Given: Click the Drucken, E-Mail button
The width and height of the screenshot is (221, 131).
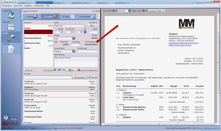Looking at the screenshot, I should 156,11.
